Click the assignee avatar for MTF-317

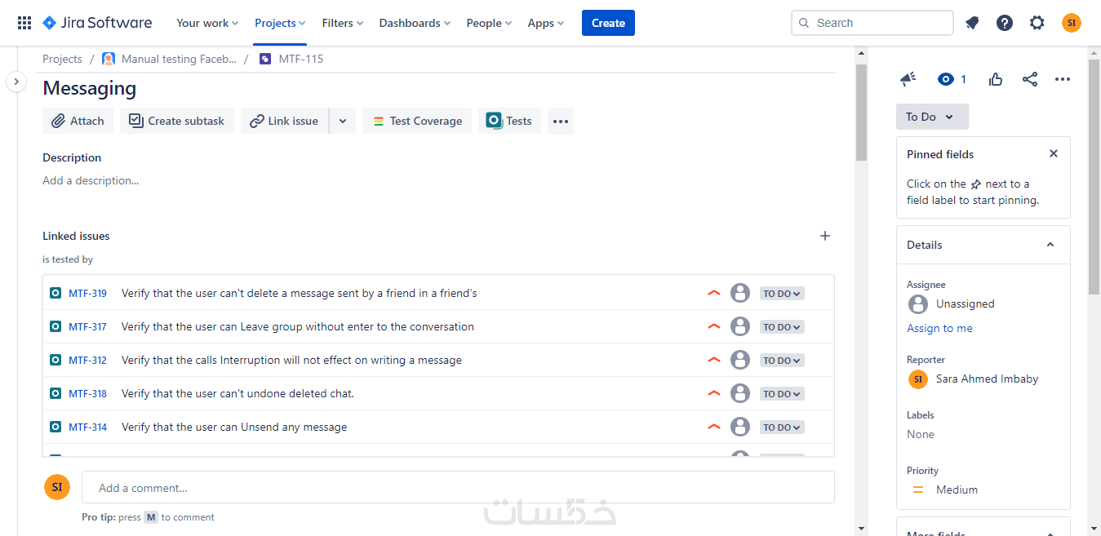point(740,326)
